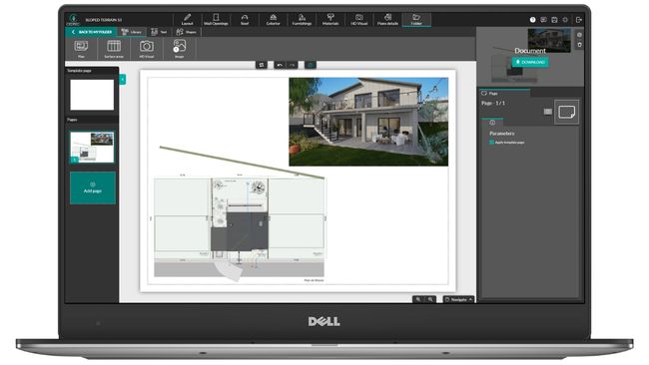
Task: Click the Add page button
Action: (x=92, y=187)
